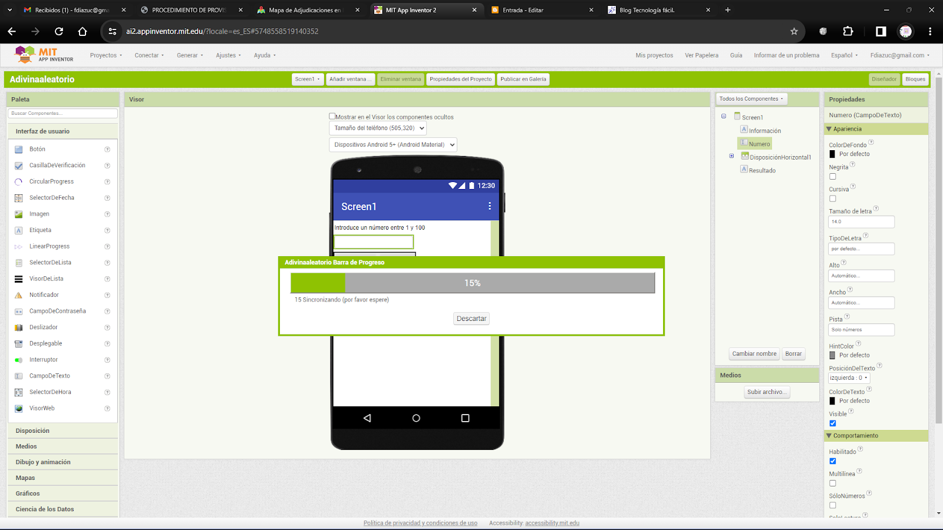The width and height of the screenshot is (943, 530).
Task: Open the Generar menu
Action: pyautogui.click(x=190, y=55)
